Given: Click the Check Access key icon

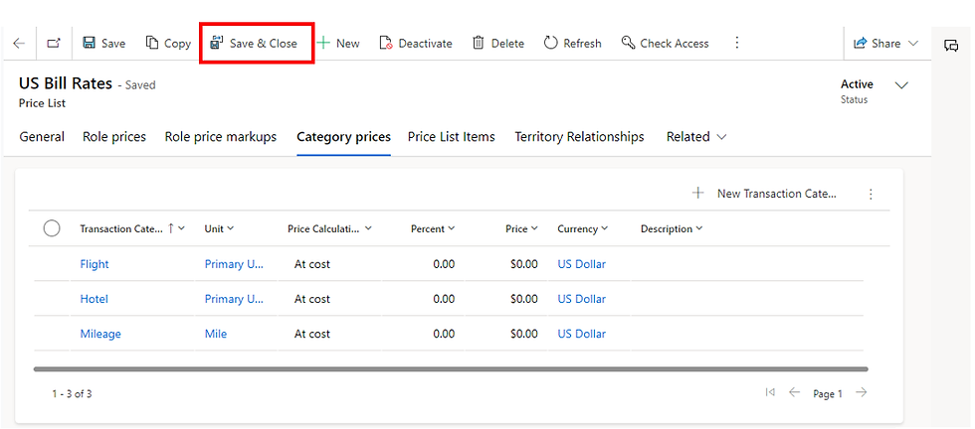Looking at the screenshot, I should click(628, 44).
